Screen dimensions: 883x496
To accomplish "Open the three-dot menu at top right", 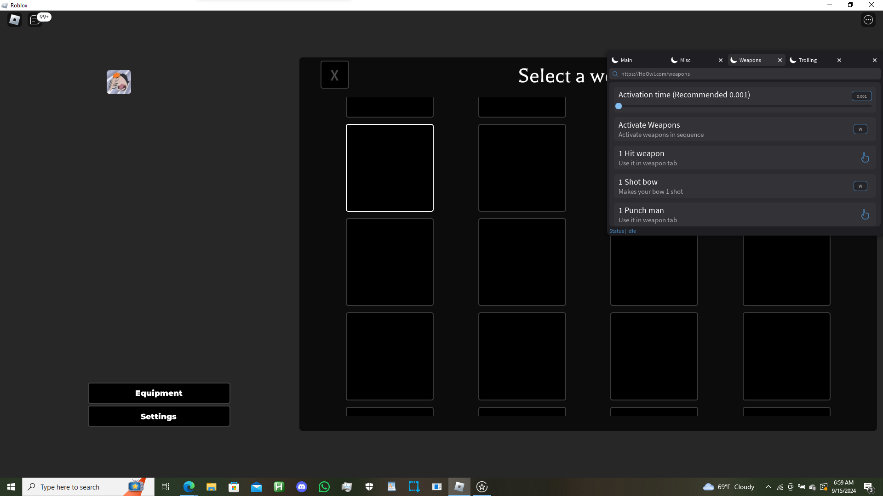I will (868, 20).
